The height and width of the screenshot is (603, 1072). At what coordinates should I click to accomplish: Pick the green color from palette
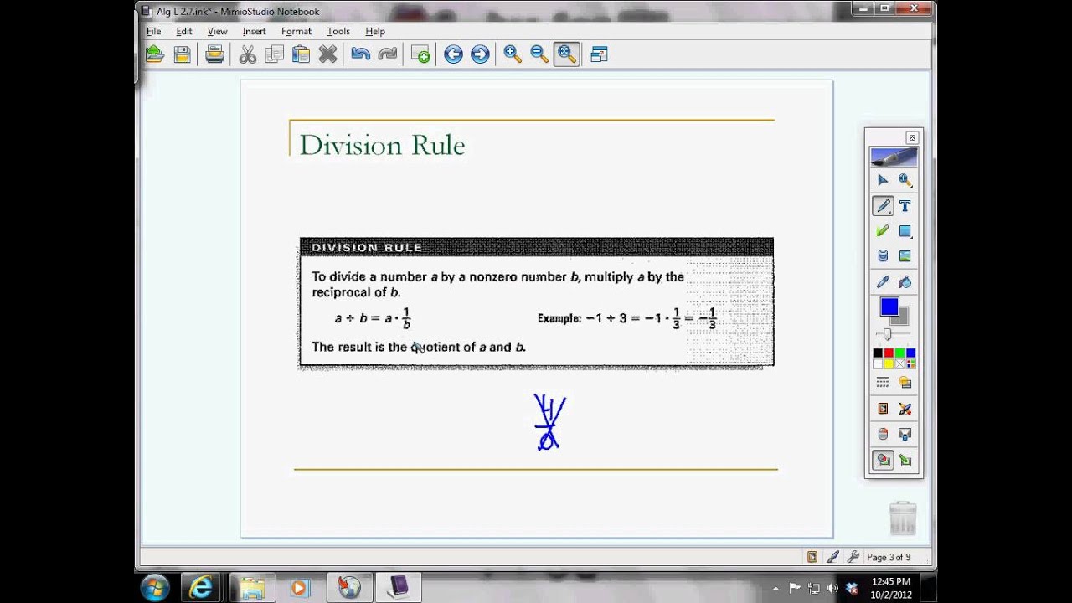899,353
